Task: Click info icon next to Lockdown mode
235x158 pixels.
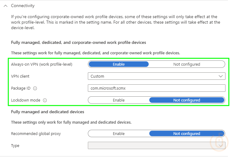Action: point(45,100)
